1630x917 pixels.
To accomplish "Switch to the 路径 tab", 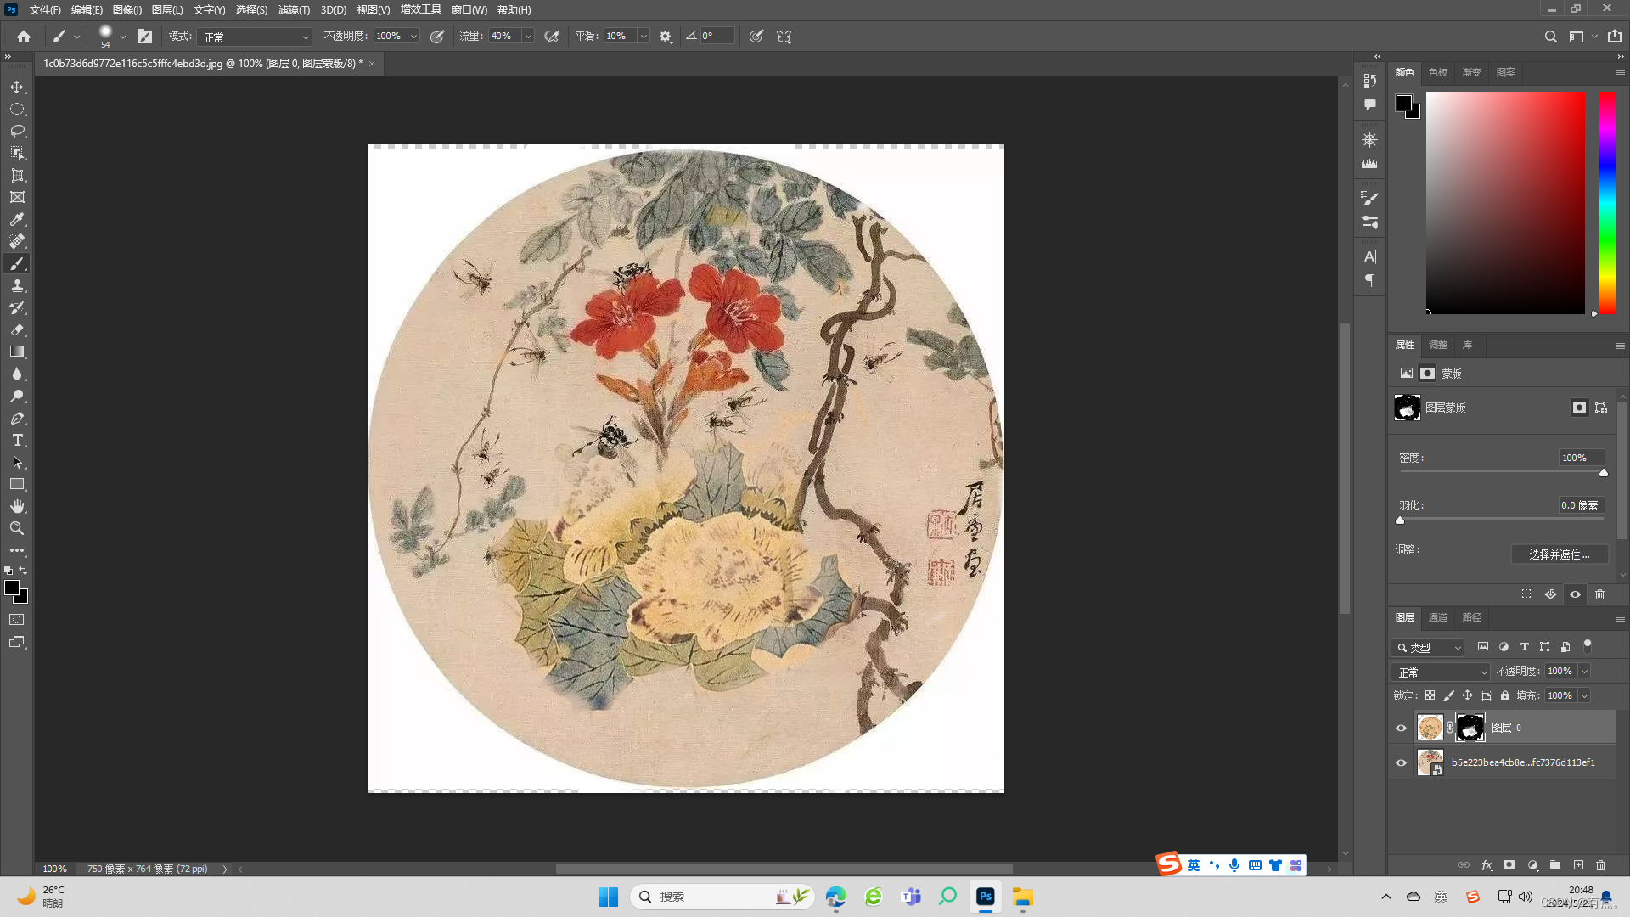I will 1472,617.
